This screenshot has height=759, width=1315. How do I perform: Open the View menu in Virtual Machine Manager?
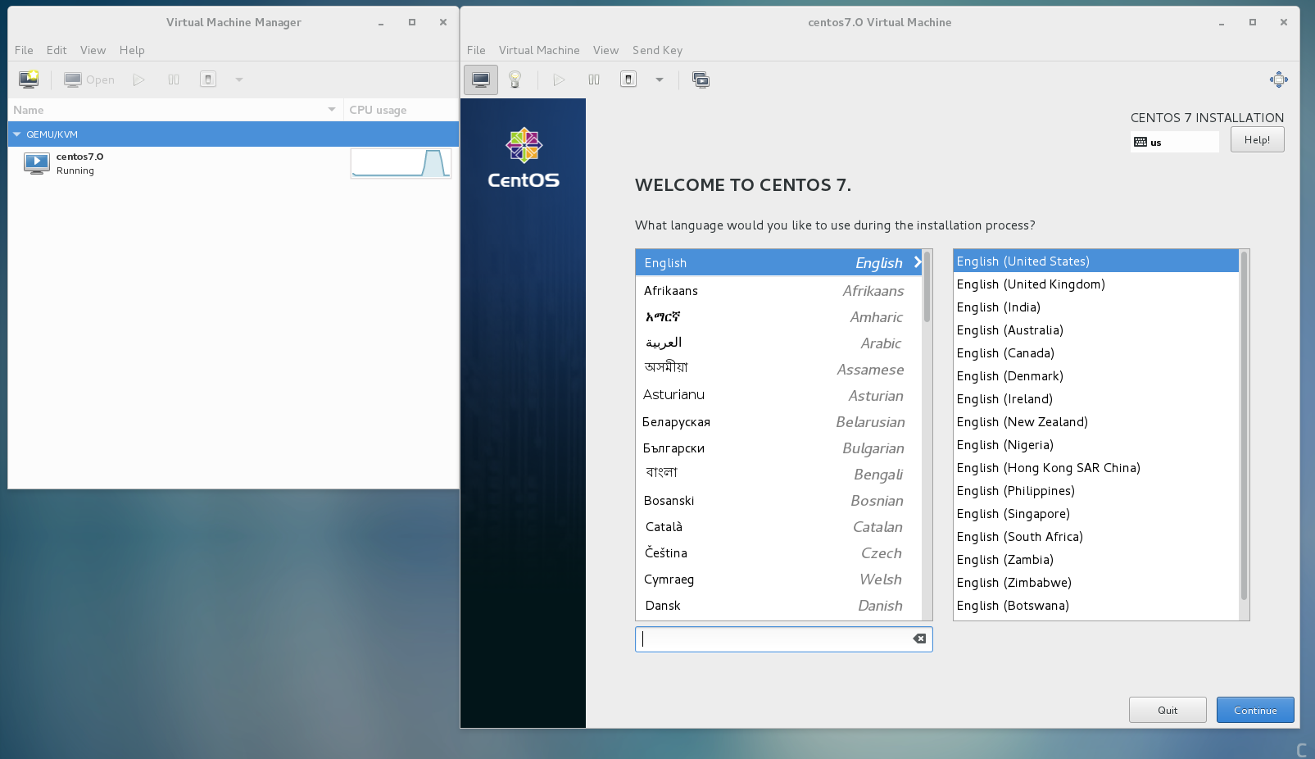(x=93, y=50)
